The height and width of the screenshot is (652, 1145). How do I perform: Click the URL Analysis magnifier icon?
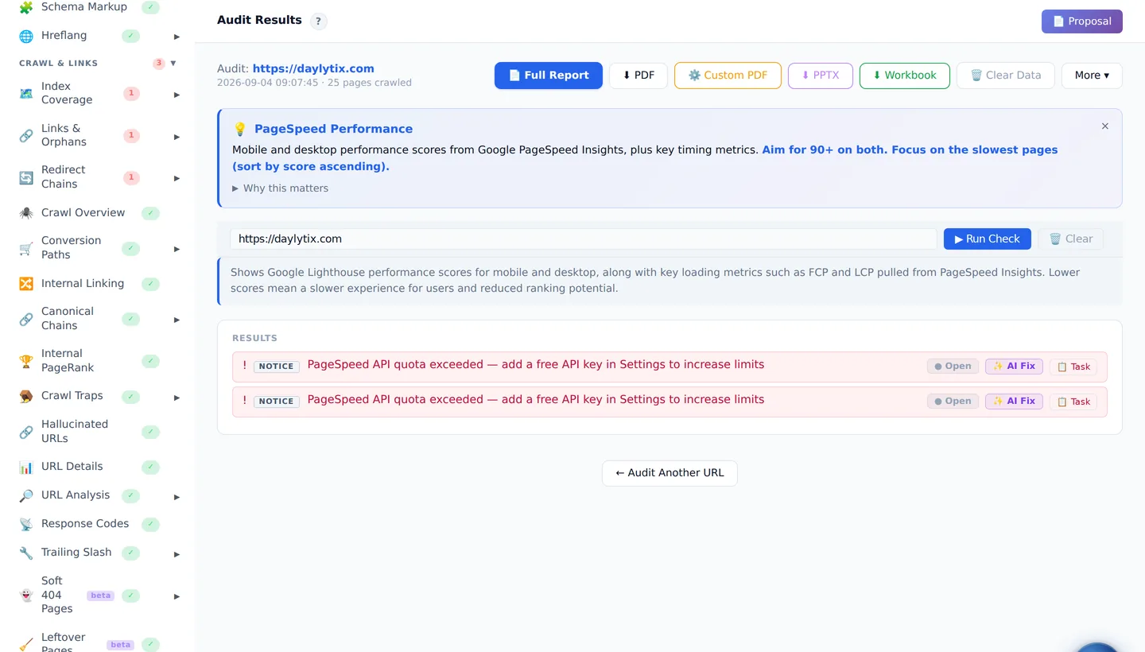(x=26, y=495)
